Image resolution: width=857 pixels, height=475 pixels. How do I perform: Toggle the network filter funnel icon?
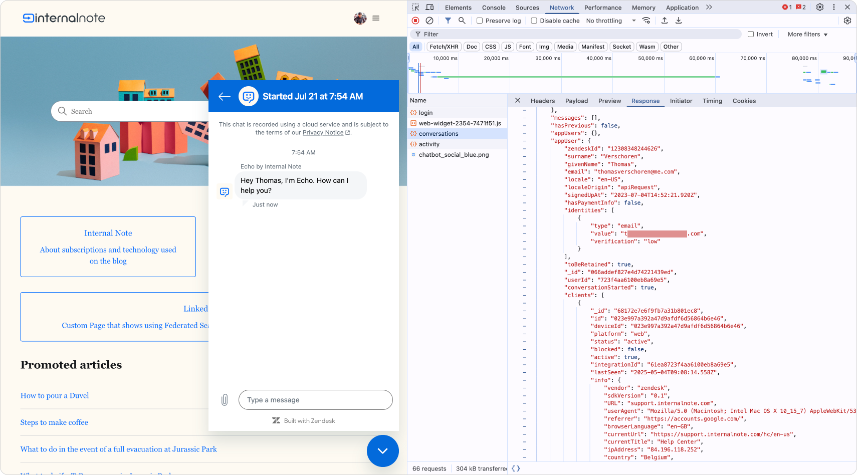tap(448, 21)
